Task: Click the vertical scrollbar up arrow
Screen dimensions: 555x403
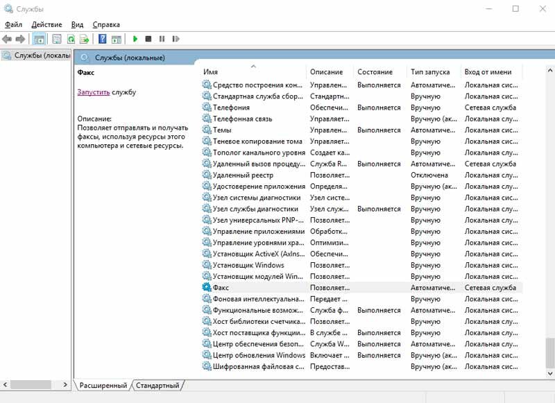Action: (x=549, y=71)
